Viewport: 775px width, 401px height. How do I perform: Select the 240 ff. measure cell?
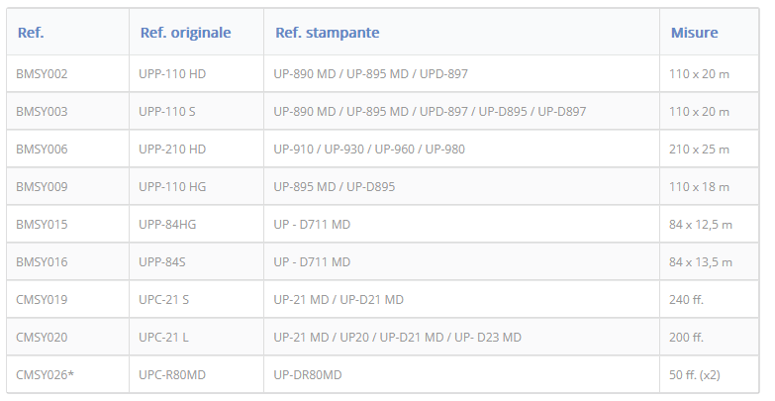(x=710, y=299)
